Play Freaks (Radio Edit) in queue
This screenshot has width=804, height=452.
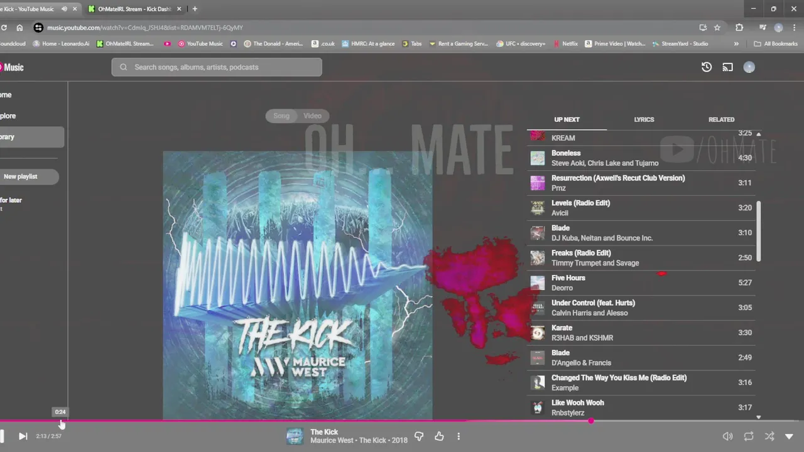point(641,258)
